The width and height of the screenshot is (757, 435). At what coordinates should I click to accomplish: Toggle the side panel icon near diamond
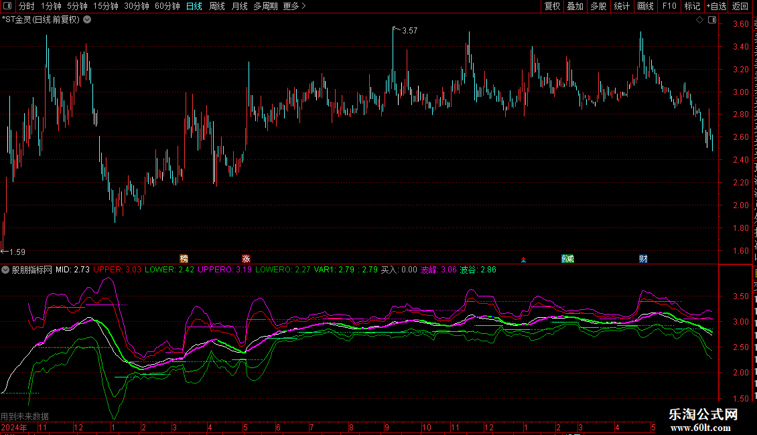[712, 20]
